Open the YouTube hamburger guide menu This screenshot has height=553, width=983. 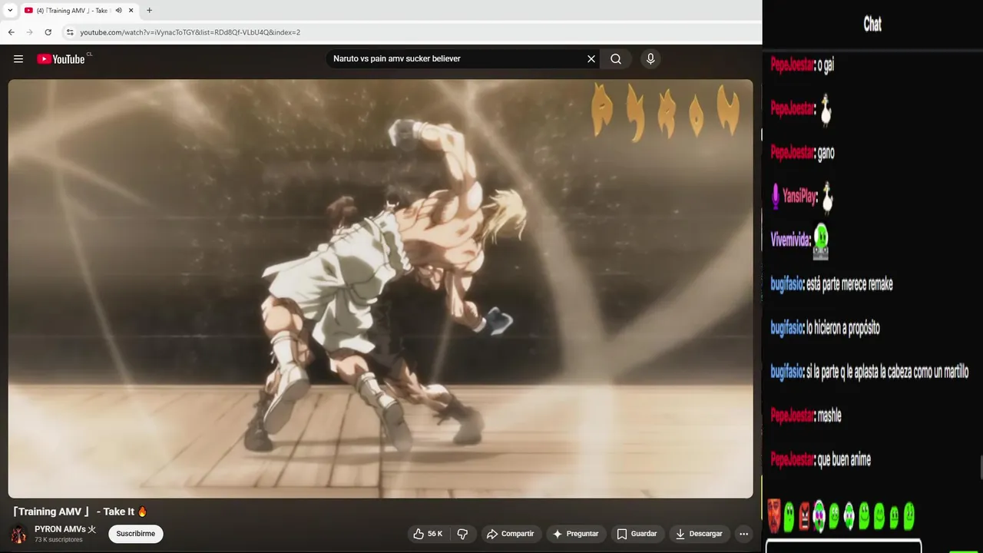pyautogui.click(x=18, y=59)
